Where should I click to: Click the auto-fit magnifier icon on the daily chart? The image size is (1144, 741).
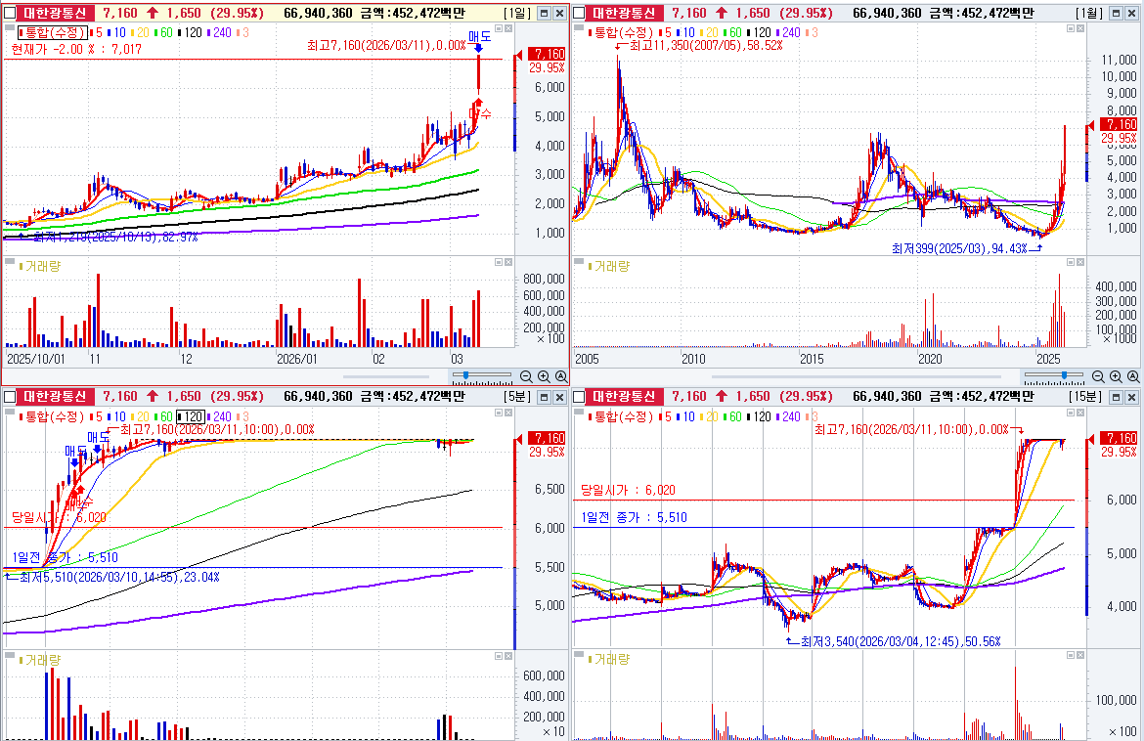tap(561, 376)
